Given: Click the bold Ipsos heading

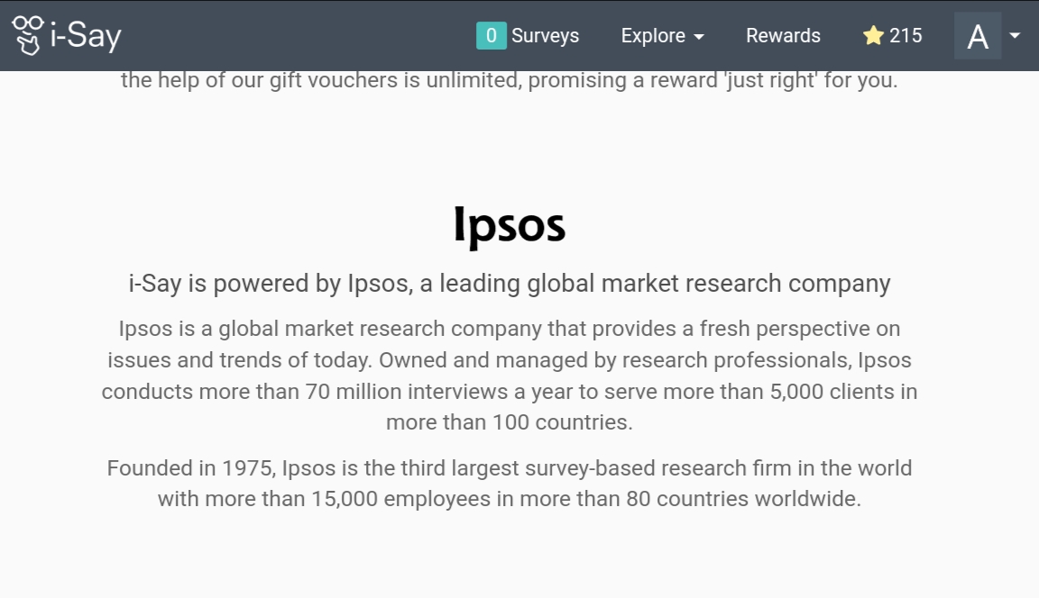Looking at the screenshot, I should [x=510, y=226].
